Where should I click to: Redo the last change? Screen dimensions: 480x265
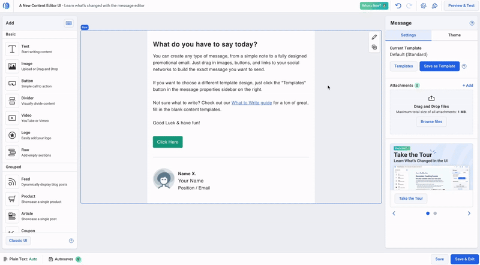(409, 5)
